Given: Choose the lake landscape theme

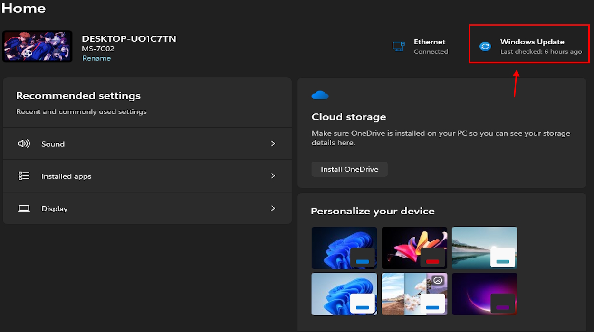Looking at the screenshot, I should pyautogui.click(x=484, y=248).
